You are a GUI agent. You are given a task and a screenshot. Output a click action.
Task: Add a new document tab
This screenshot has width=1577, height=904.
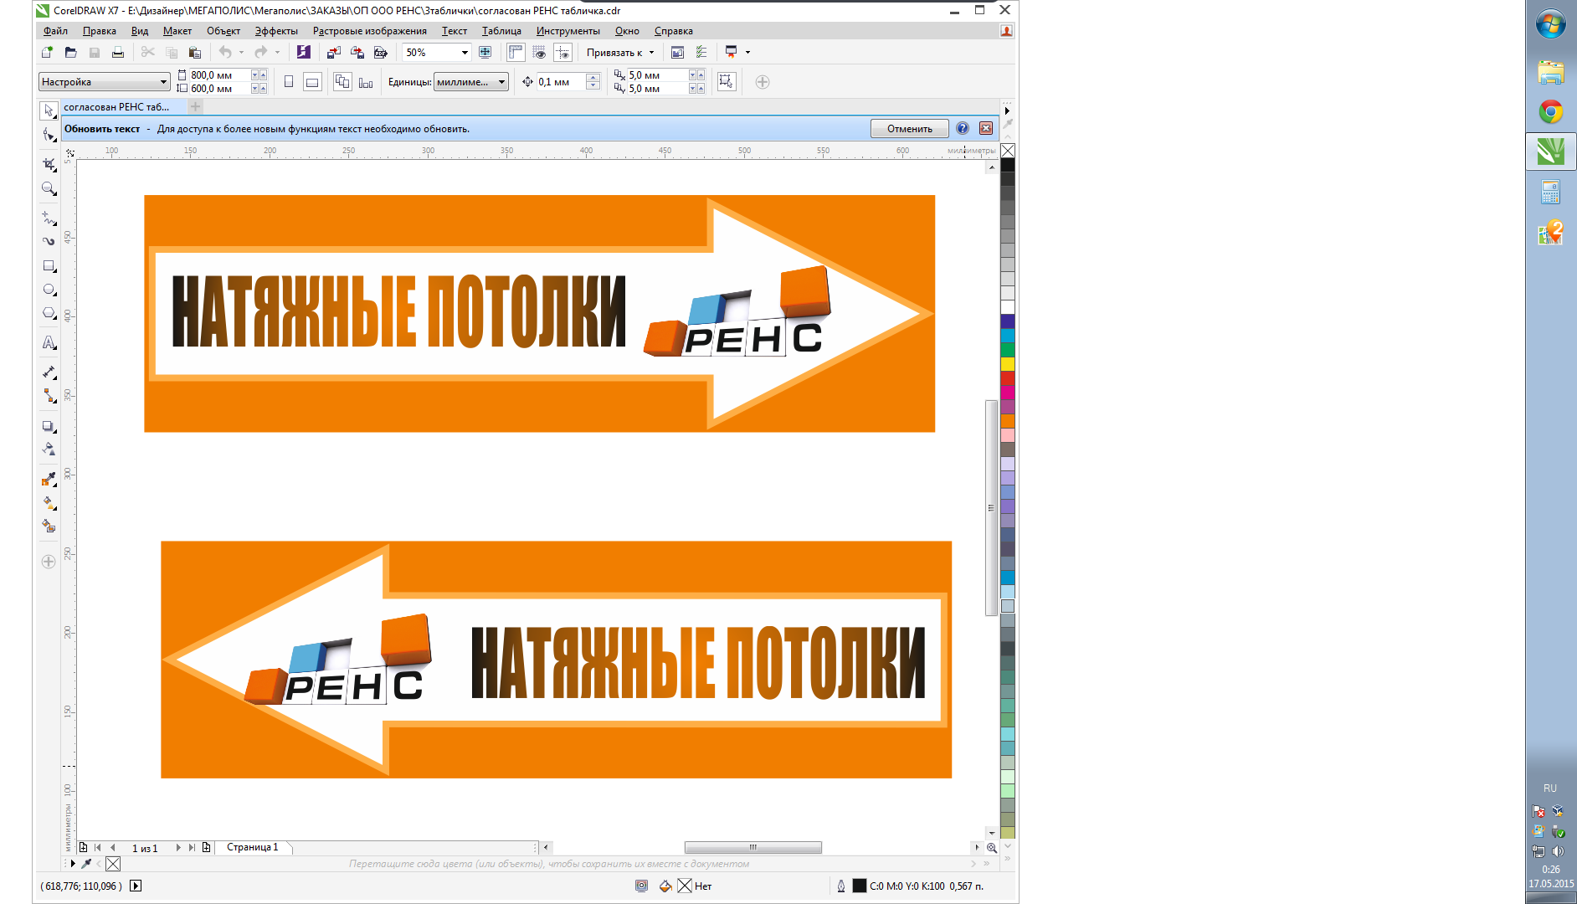(x=195, y=106)
